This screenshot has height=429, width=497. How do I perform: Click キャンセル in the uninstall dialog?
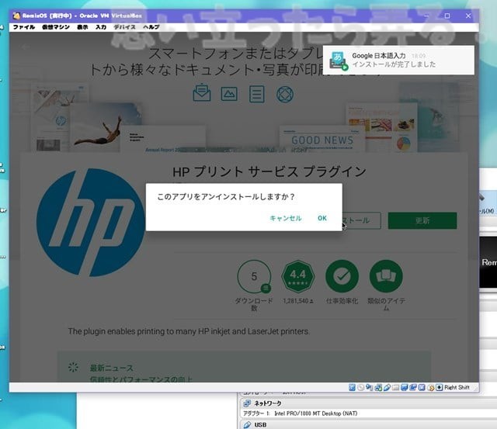[286, 218]
